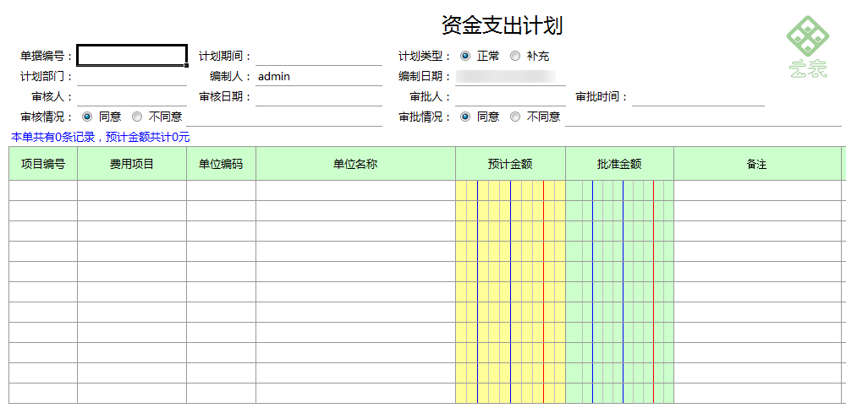Select first row yellow 预计金额 cell
Screen dimensions: 846x408
pyautogui.click(x=510, y=191)
